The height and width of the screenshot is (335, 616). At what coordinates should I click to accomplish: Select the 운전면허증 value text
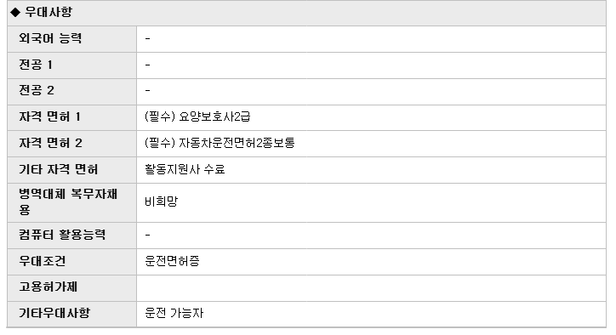172,261
